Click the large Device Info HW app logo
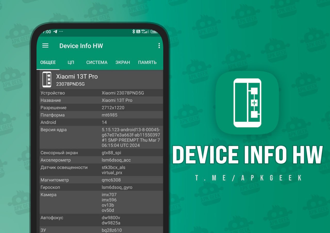 247,103
